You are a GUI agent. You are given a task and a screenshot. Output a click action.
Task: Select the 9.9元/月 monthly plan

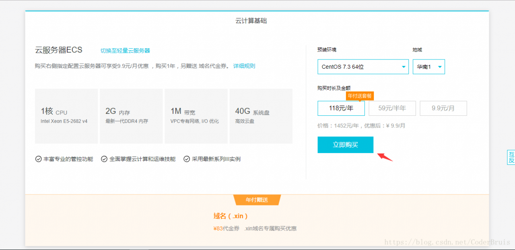(443, 108)
